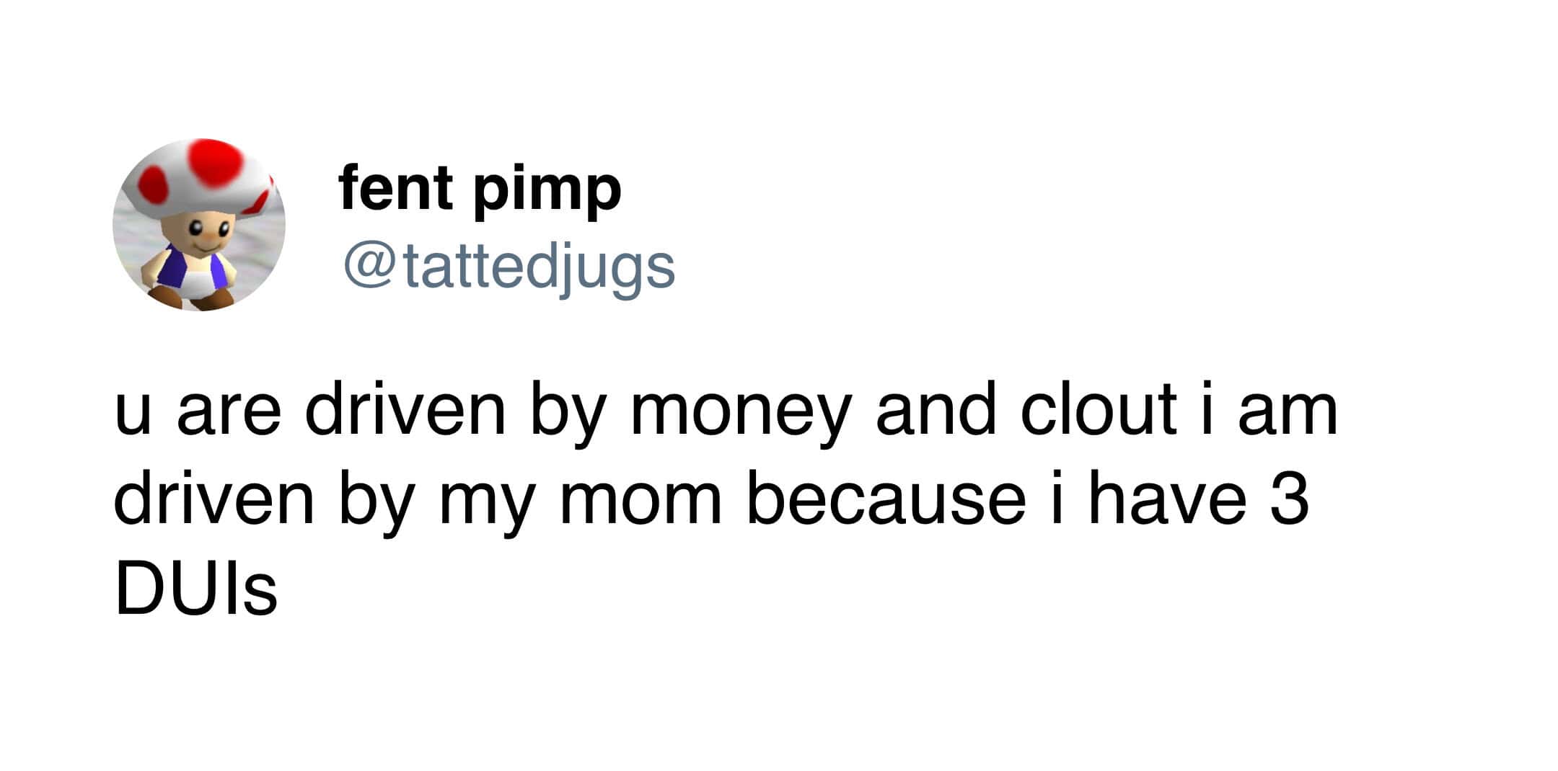Open the "fent pimp" display name
The width and height of the screenshot is (1558, 771).
(x=480, y=188)
